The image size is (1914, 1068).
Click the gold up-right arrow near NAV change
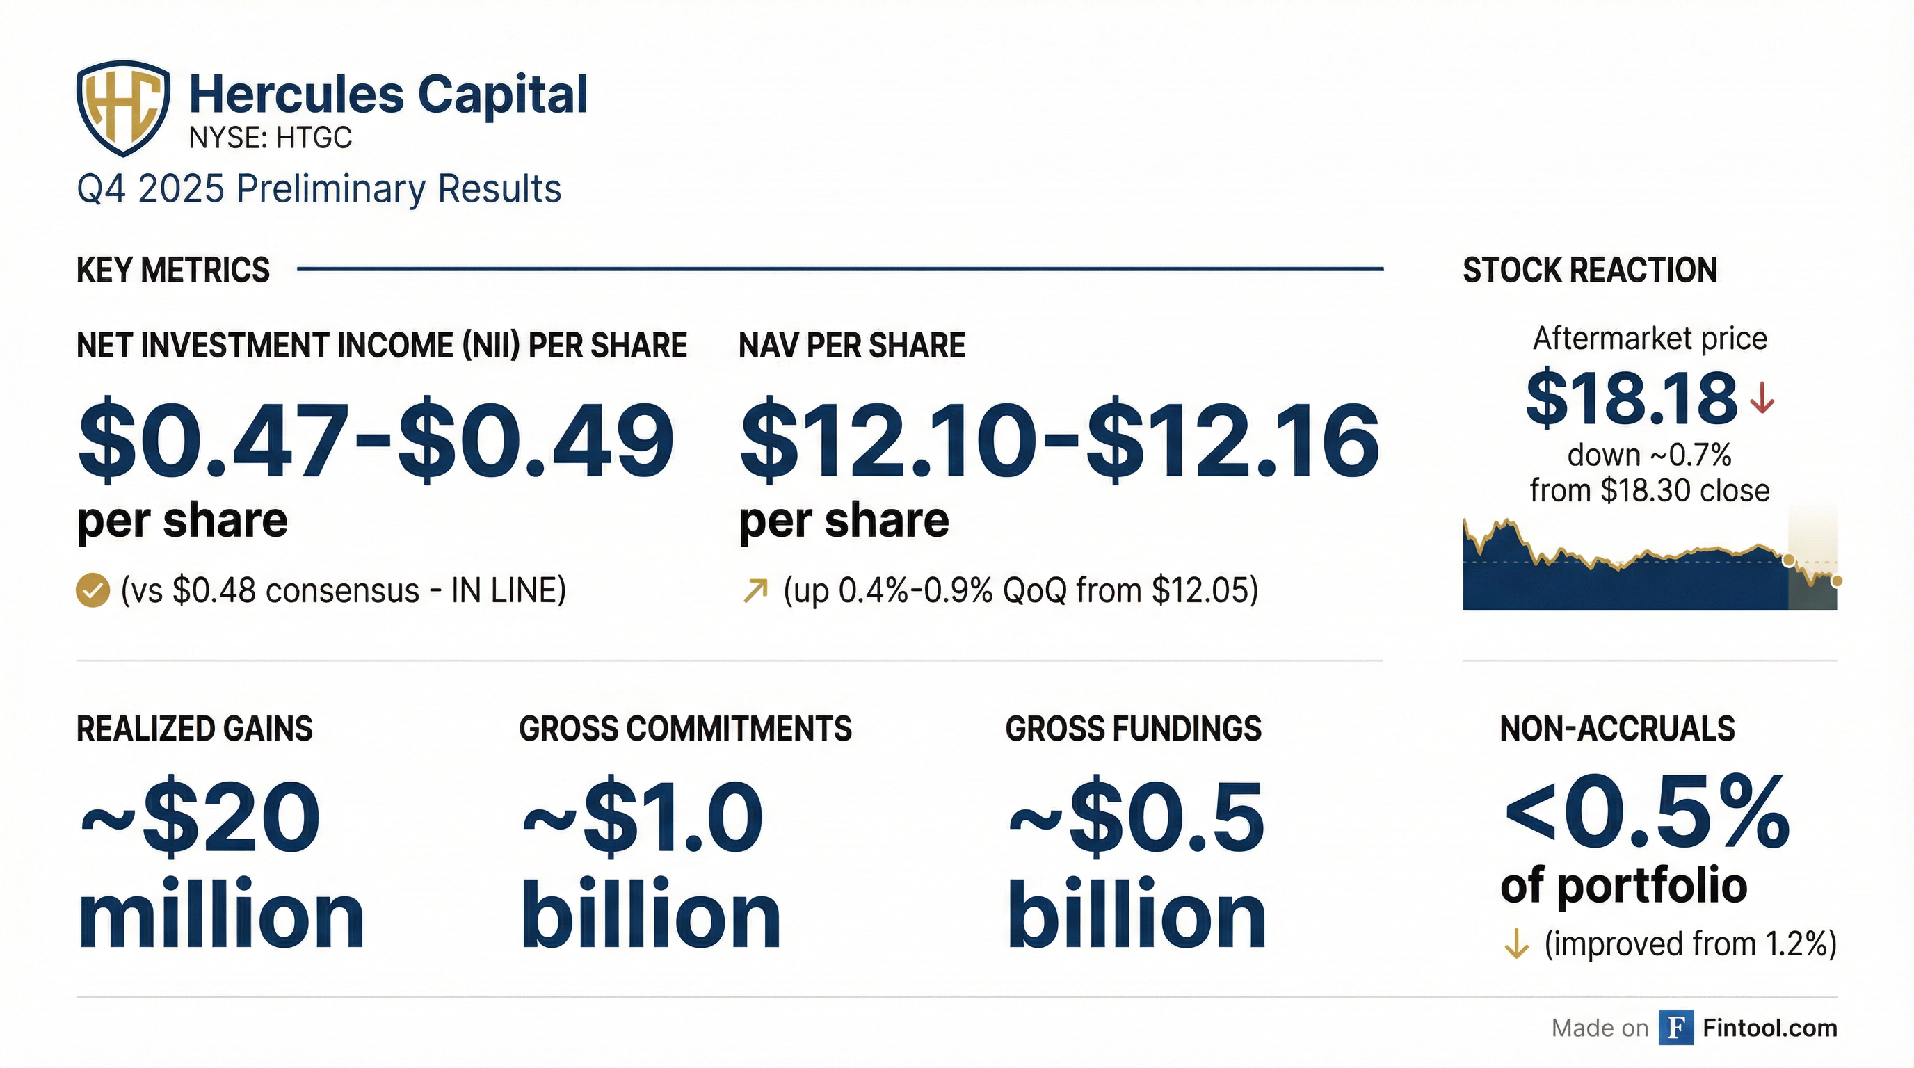(755, 591)
